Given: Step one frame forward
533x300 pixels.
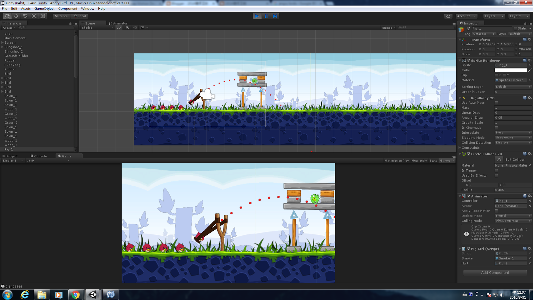Looking at the screenshot, I should point(275,16).
